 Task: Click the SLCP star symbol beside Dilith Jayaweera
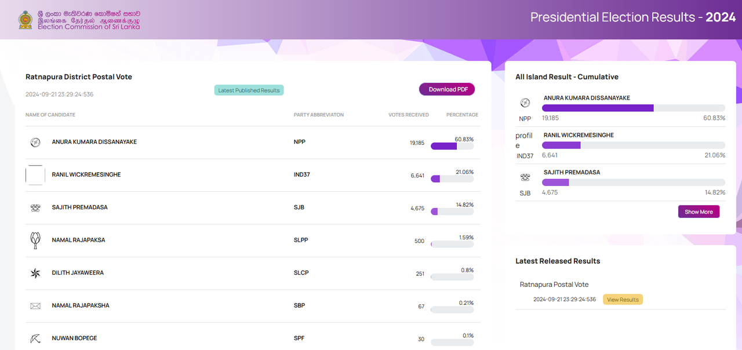coord(35,273)
